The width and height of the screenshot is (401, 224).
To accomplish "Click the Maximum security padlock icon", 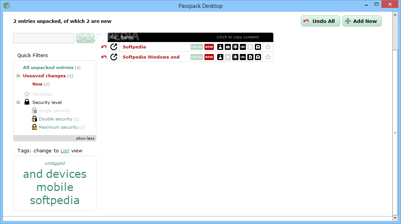I will pyautogui.click(x=34, y=127).
